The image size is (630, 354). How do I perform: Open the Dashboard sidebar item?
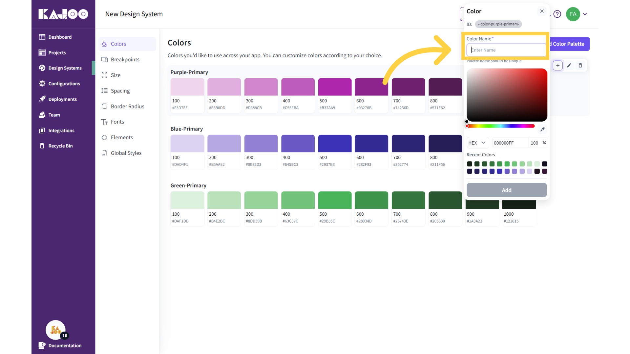(60, 37)
